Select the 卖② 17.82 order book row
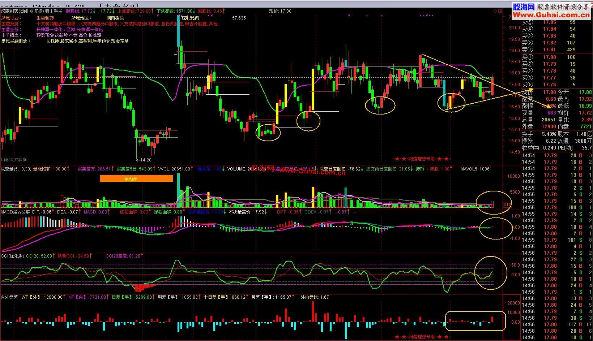Image resolution: width=593 pixels, height=341 pixels. [557, 43]
